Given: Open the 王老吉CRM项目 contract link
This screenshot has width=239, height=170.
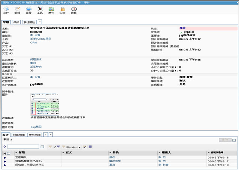Looking at the screenshot, I should [x=41, y=39].
